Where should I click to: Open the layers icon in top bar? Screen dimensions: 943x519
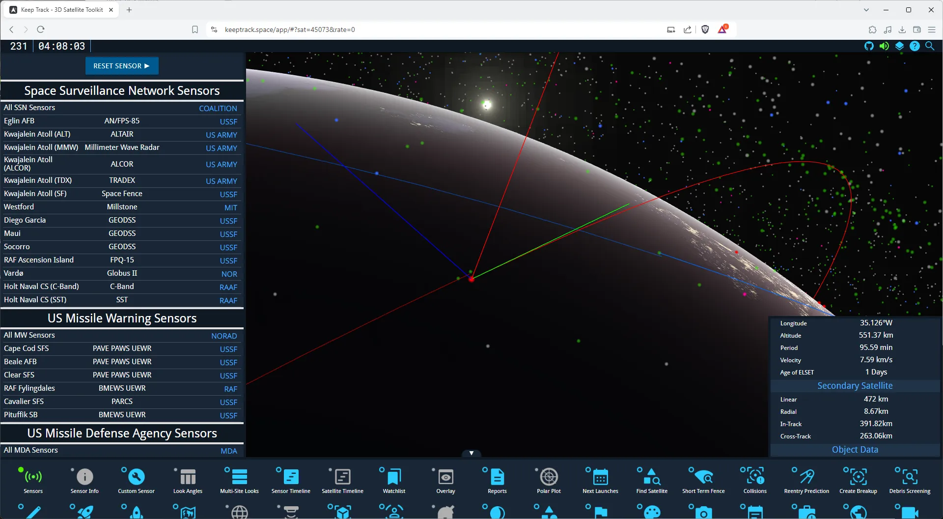(x=899, y=46)
